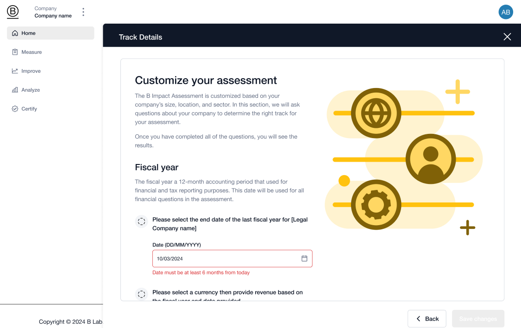Click the fiscal year end date question text
The height and width of the screenshot is (328, 521).
(x=230, y=224)
